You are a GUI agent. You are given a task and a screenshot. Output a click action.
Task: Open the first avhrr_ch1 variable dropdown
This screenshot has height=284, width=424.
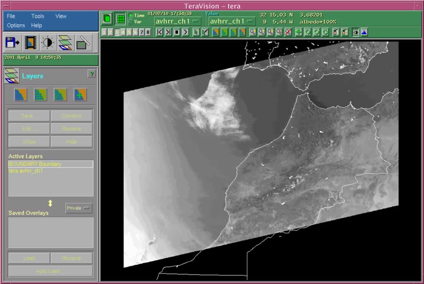(177, 21)
